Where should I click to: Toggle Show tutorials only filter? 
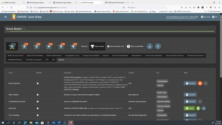click(x=116, y=46)
